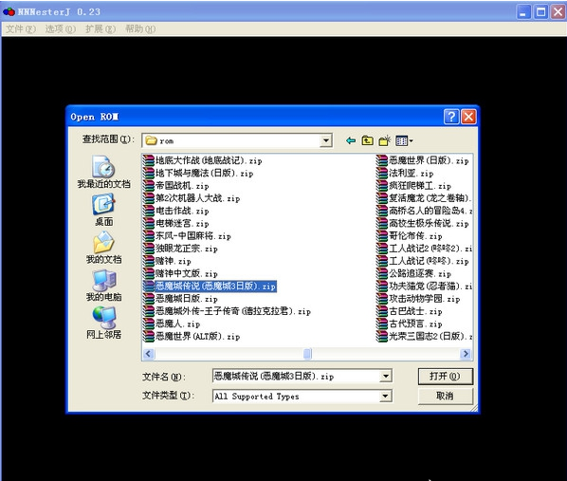
Task: Go back using the green arrow icon
Action: (x=351, y=140)
